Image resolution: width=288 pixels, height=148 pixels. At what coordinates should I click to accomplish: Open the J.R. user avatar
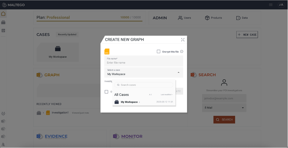coord(281,5)
